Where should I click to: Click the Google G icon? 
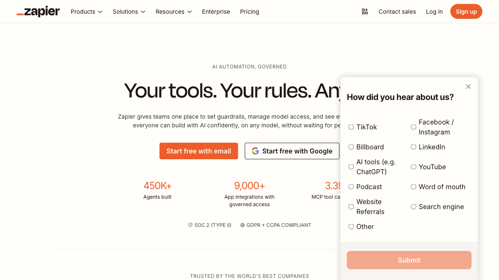255,151
